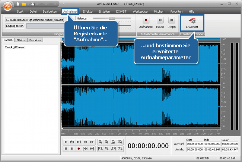Viewport: 242px width, 162px height.
Task: Expand the open folder dropdown arrow
Action: tap(28, 4)
